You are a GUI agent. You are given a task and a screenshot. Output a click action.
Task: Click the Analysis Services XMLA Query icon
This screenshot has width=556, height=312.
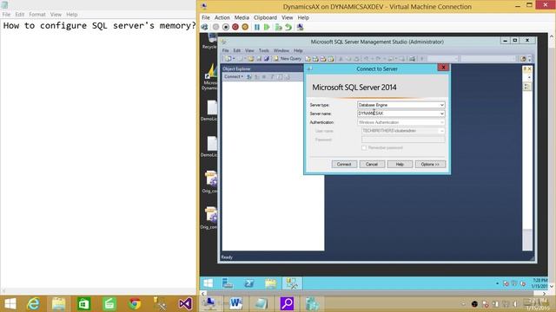click(x=331, y=59)
